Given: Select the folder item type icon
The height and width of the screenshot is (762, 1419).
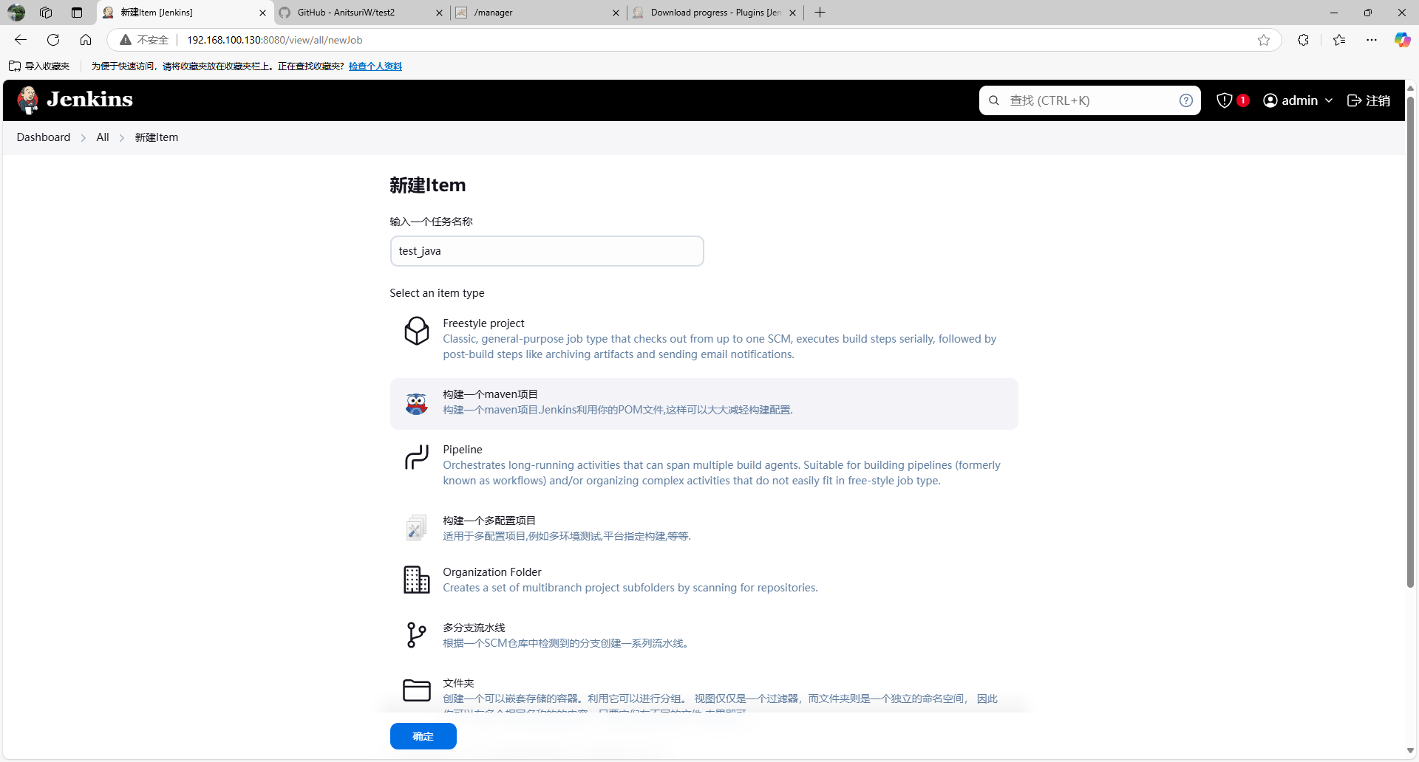Looking at the screenshot, I should (416, 690).
